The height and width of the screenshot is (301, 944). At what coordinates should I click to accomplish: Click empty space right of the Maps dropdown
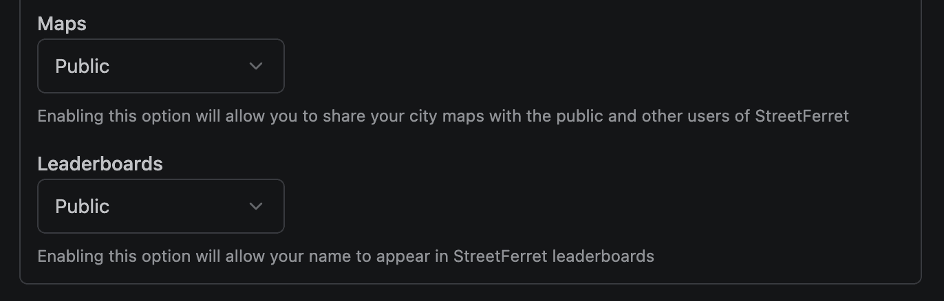550,66
